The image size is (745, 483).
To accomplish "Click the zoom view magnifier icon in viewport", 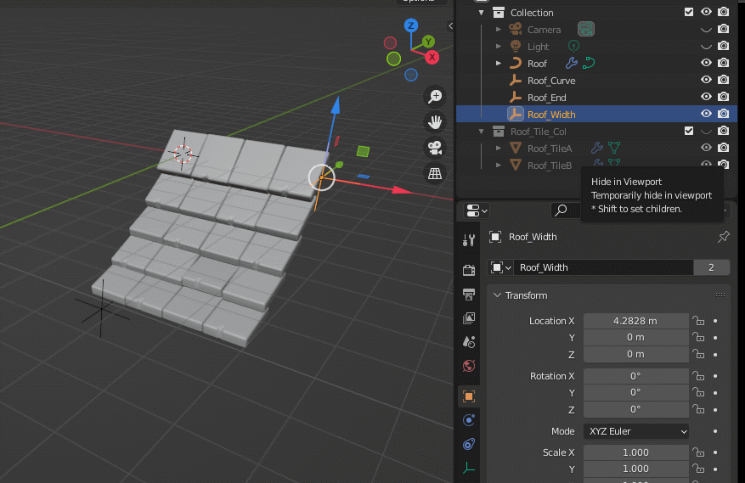I will pyautogui.click(x=435, y=97).
